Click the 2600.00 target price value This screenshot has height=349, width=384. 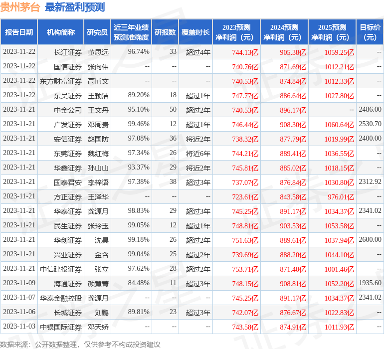coord(370,239)
